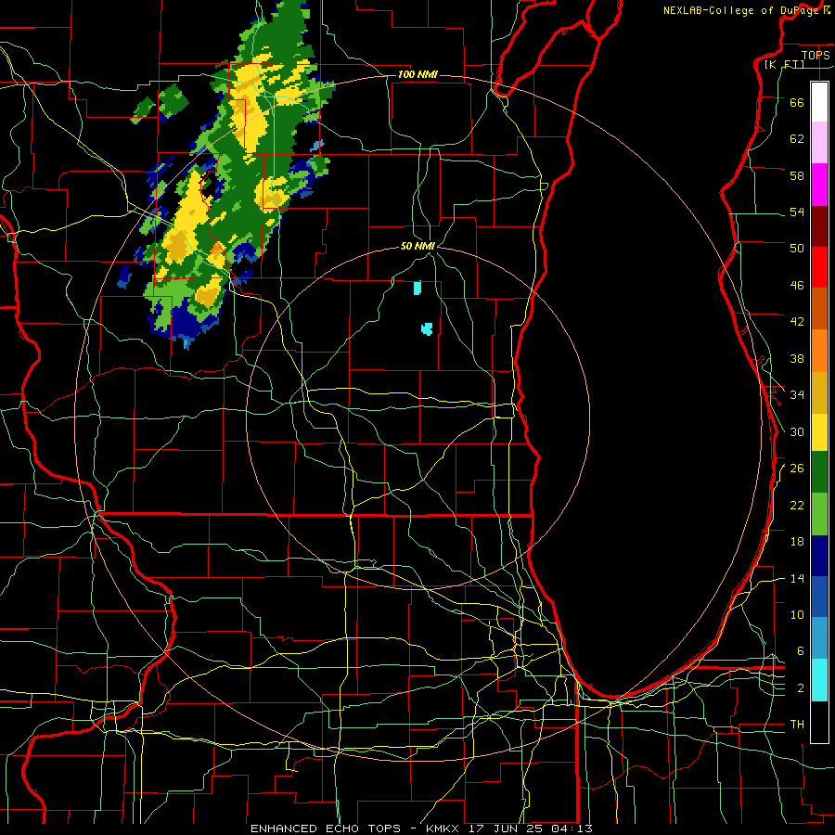Click the white 66 kft legend swatch
Image resolution: width=835 pixels, height=835 pixels.
[x=819, y=102]
